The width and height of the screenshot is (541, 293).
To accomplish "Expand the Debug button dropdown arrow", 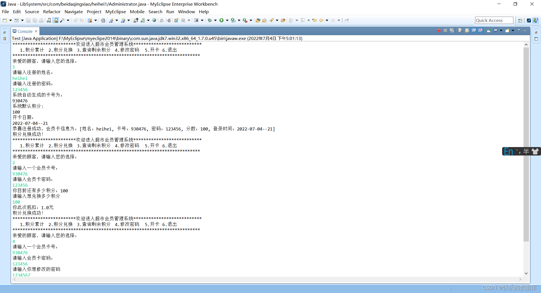I will [x=215, y=20].
